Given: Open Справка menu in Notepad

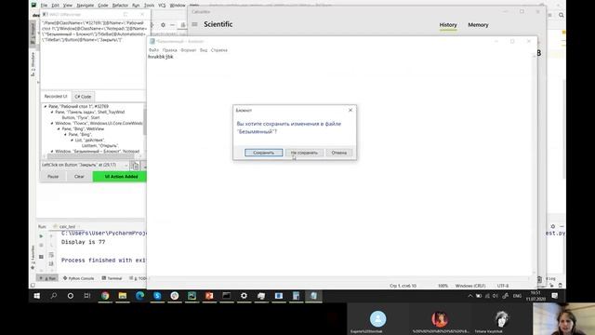Looking at the screenshot, I should [219, 50].
